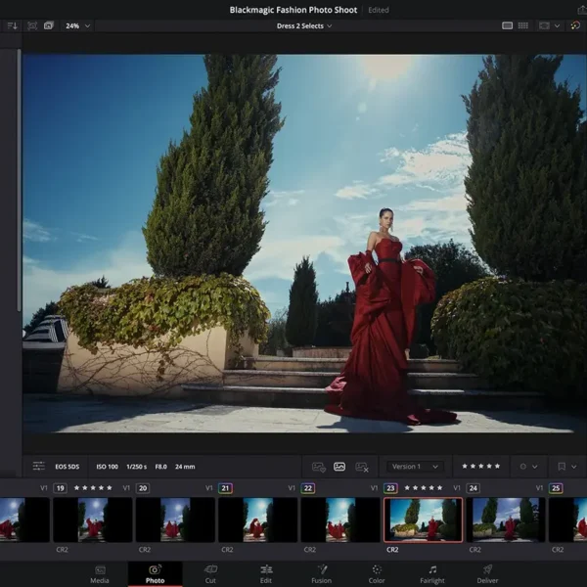Go to the Fairlight audio page
The width and height of the screenshot is (587, 587).
[431, 573]
